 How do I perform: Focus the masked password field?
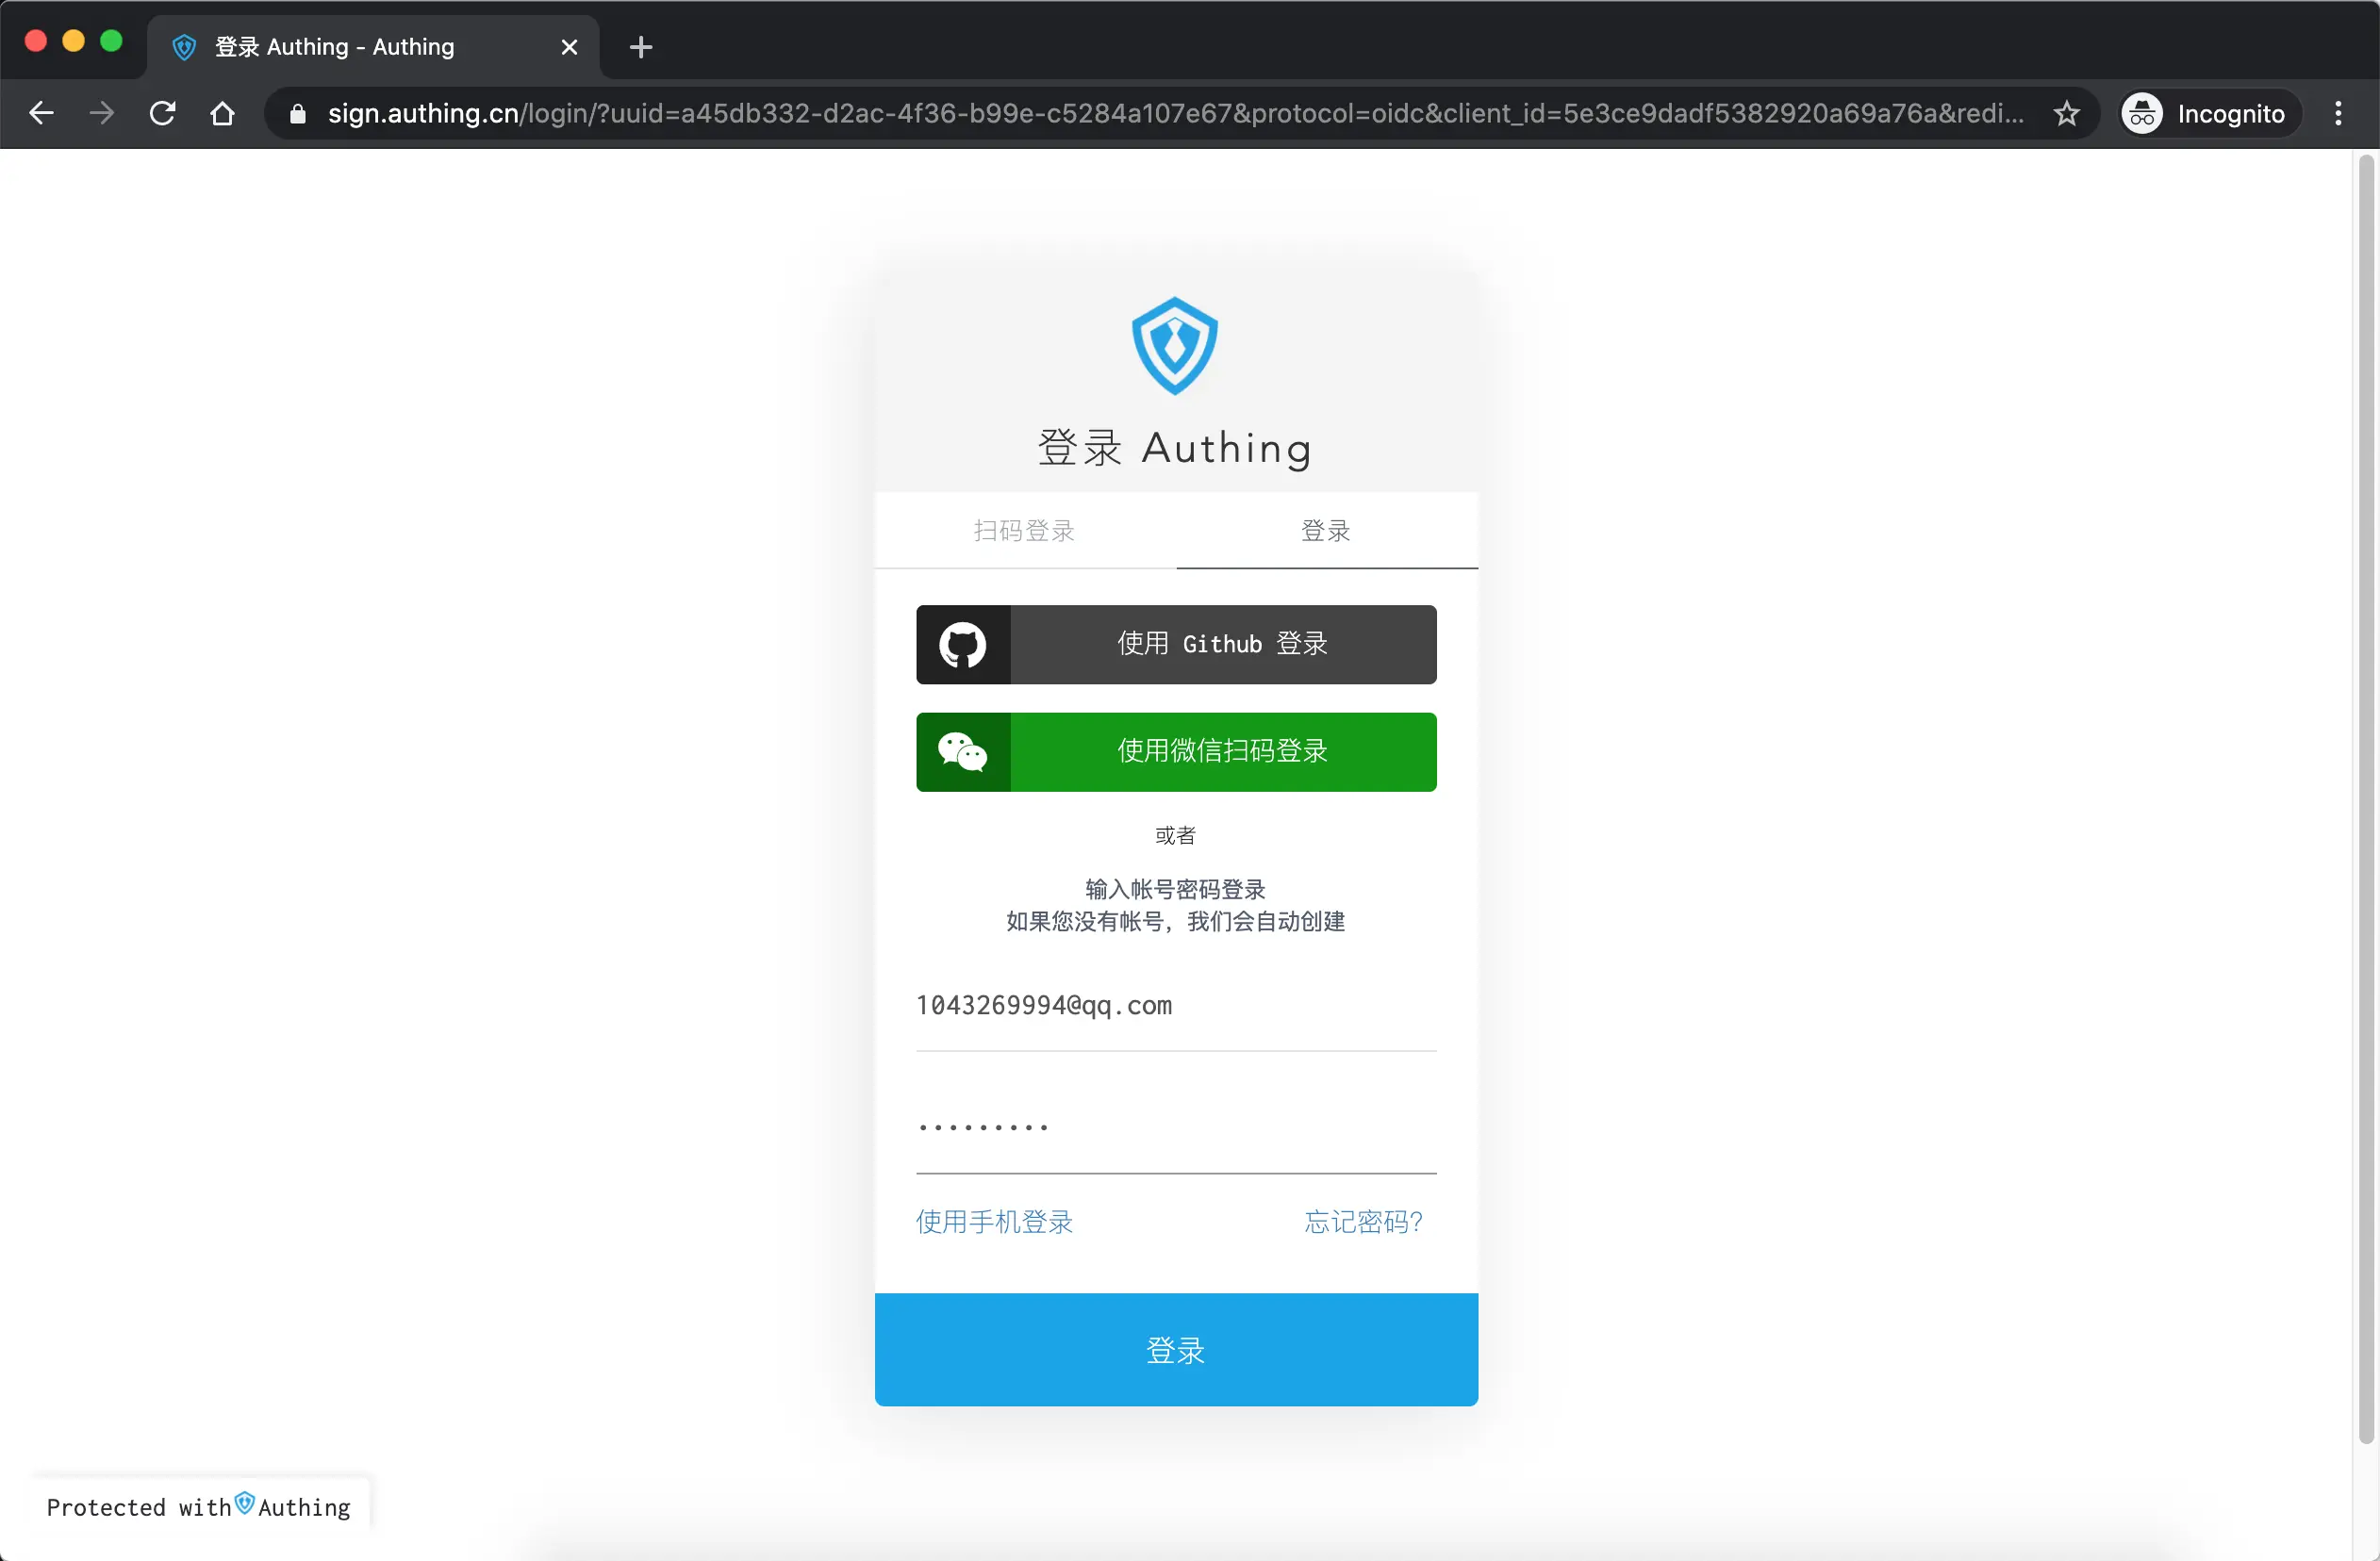(x=1176, y=1127)
